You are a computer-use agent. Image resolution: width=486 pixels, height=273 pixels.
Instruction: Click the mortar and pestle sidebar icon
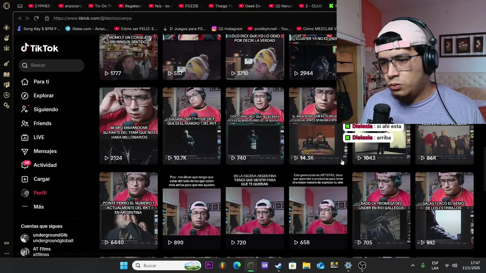pos(6,38)
